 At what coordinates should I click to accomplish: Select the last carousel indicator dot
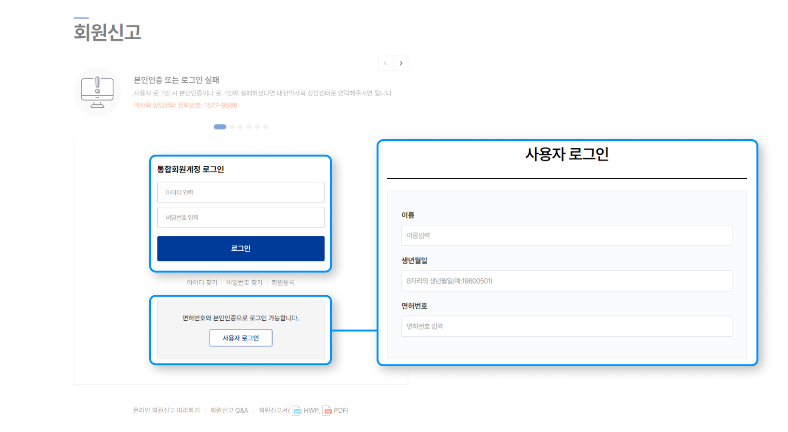click(266, 127)
